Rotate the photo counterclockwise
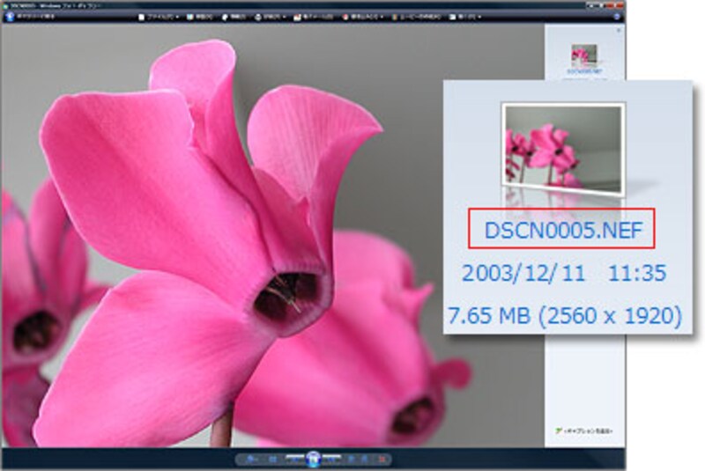Viewport: 705px width, 471px height. point(351,459)
